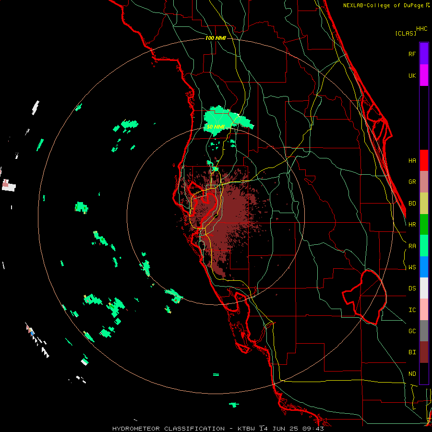Pick the RA light green legend swatch
This screenshot has height=432, width=432.
point(424,246)
